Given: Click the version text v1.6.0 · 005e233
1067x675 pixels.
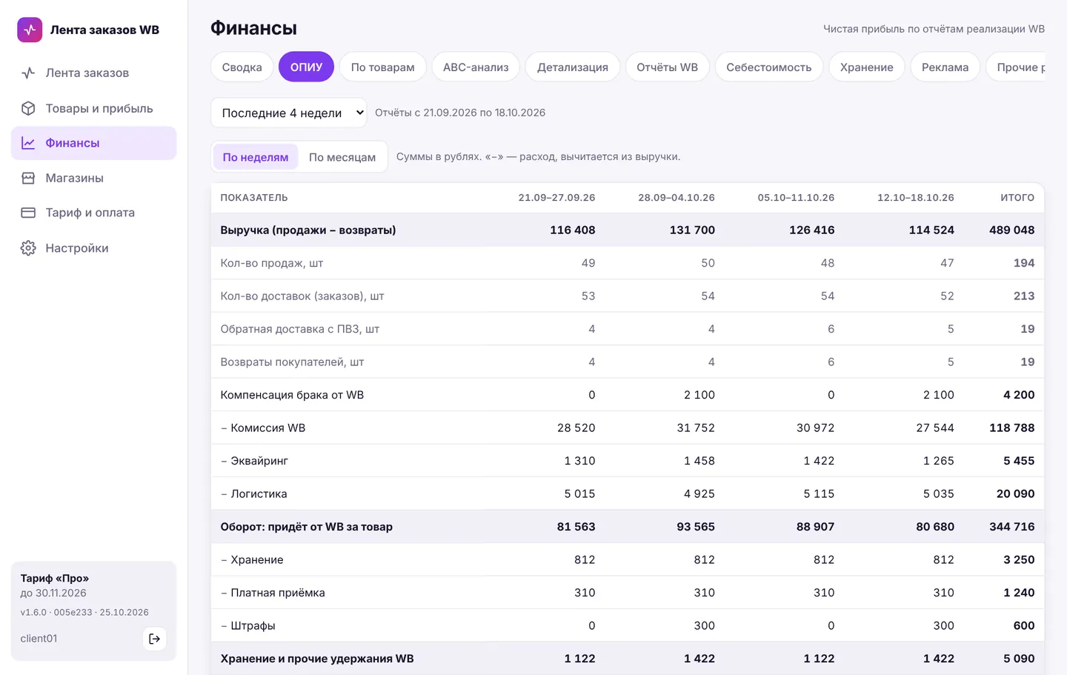Looking at the screenshot, I should [x=56, y=613].
